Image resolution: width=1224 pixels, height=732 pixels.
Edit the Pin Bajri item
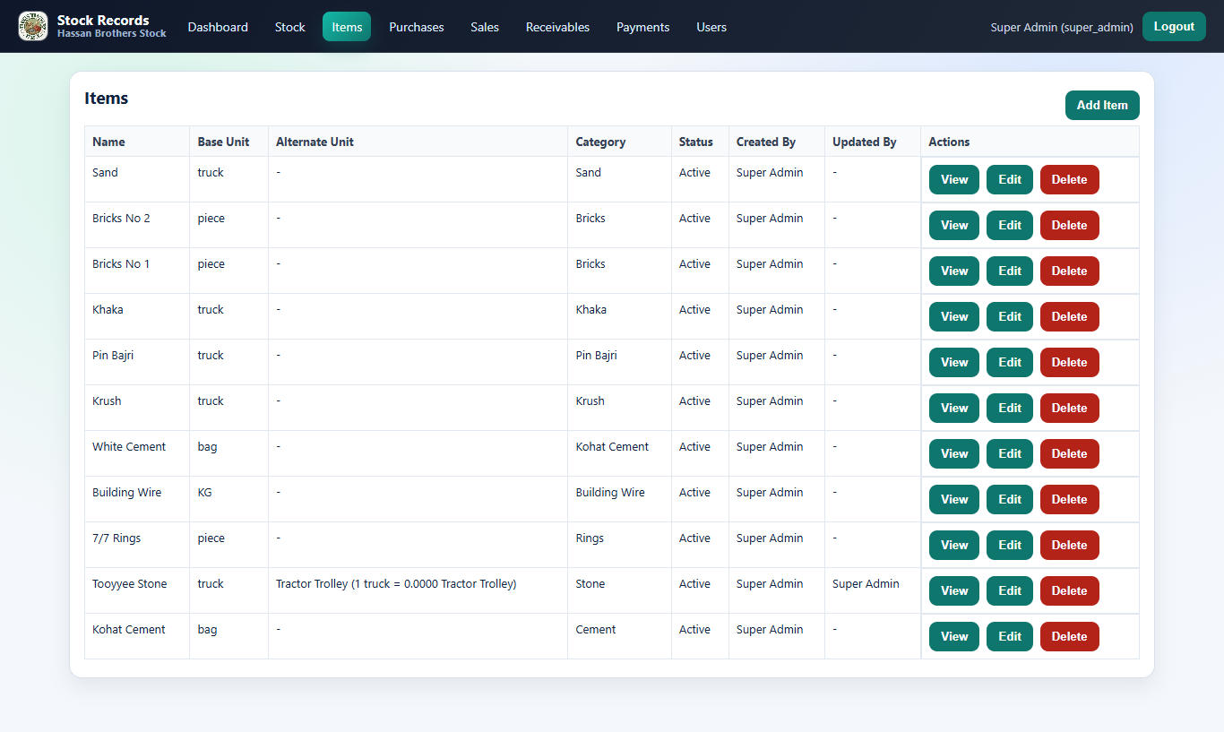[1010, 362]
